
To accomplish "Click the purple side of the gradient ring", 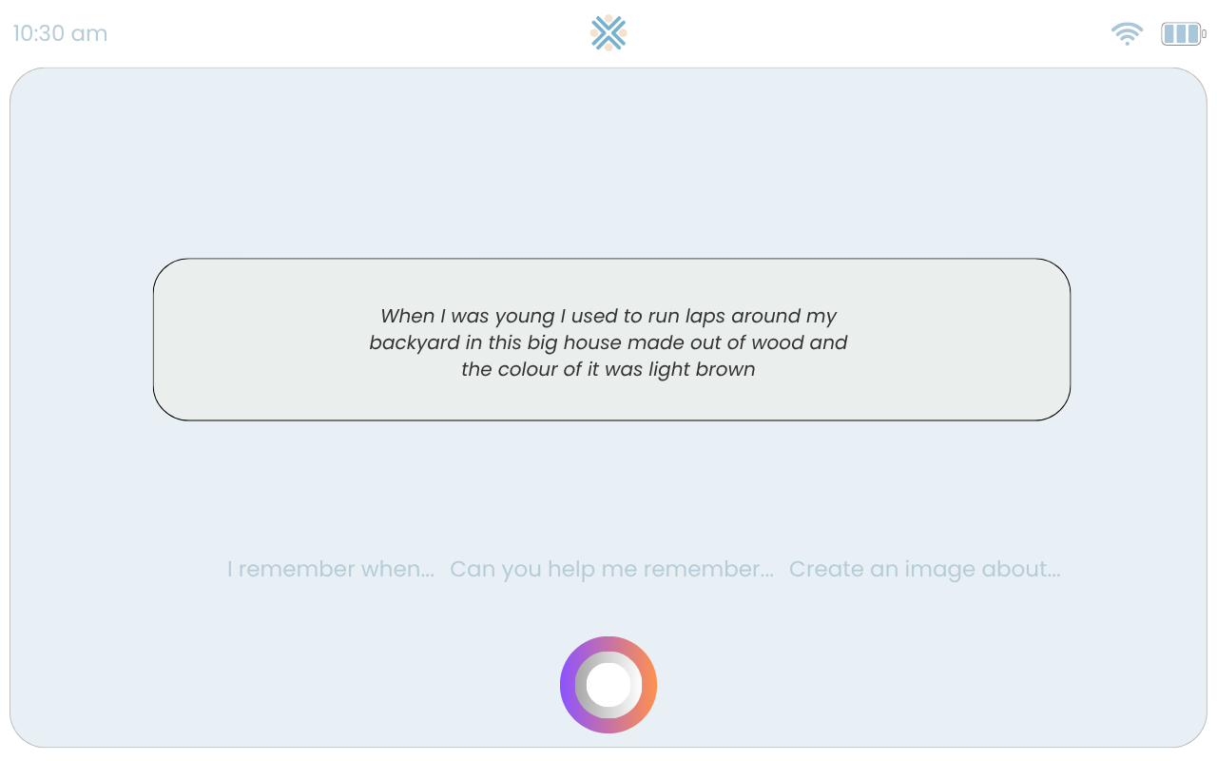I will 568,685.
